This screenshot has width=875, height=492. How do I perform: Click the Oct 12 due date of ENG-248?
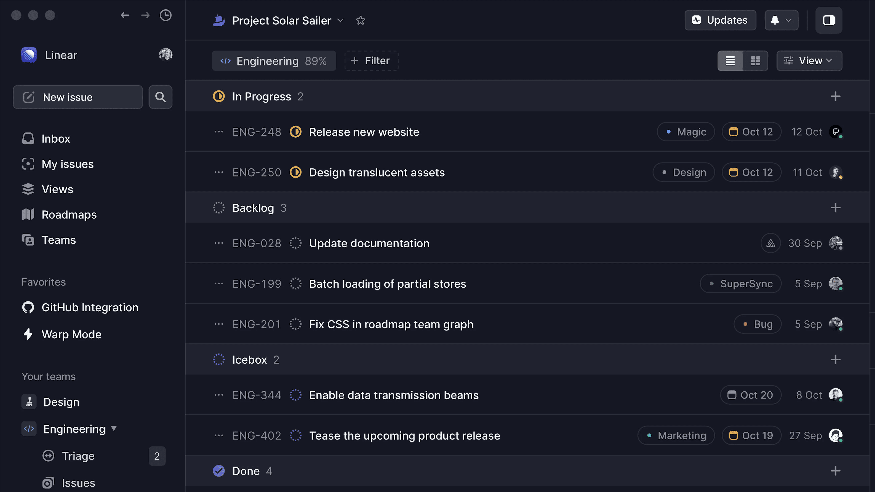click(751, 132)
